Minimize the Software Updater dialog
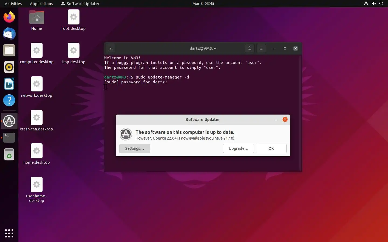 coord(276,120)
